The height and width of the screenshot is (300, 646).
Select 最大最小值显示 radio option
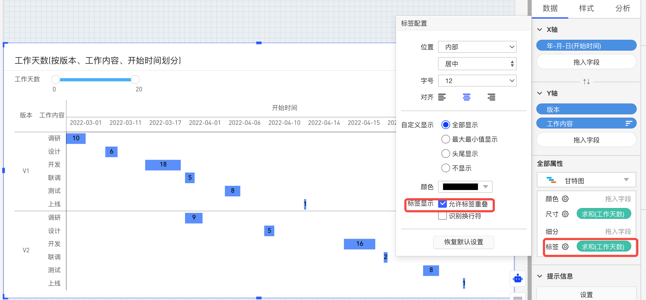(445, 139)
